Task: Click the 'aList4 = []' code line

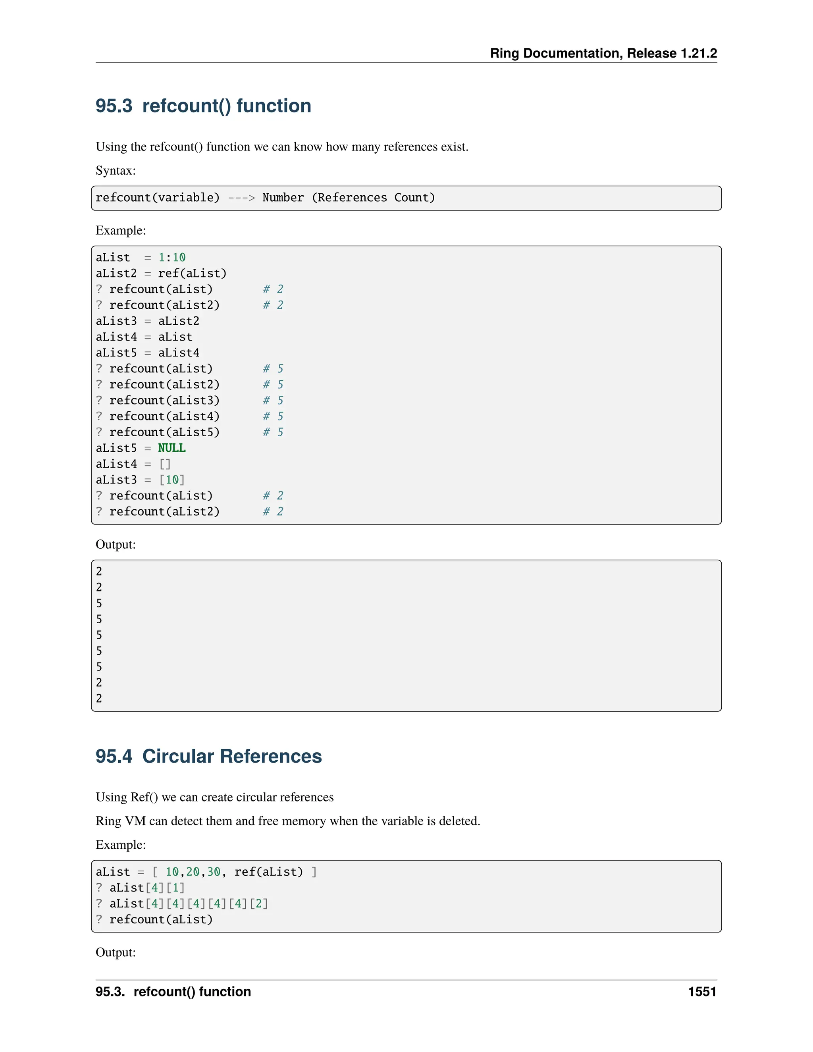Action: click(133, 464)
